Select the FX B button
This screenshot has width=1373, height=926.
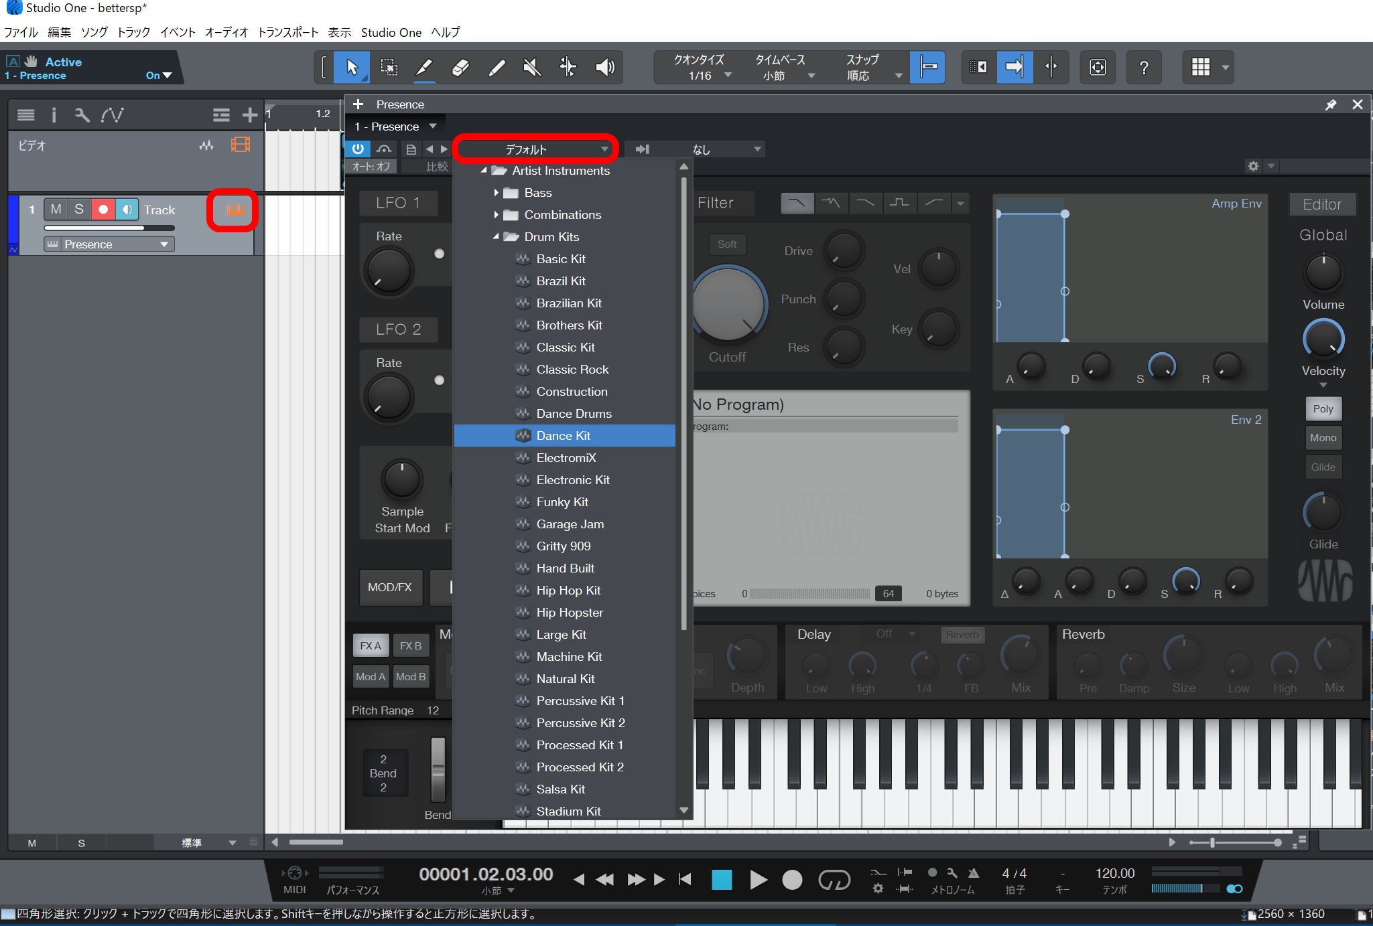(410, 645)
